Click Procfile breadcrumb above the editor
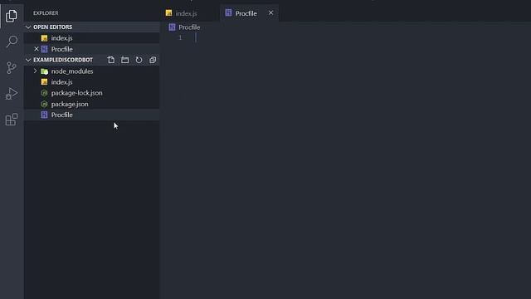This screenshot has height=299, width=531. tap(189, 27)
